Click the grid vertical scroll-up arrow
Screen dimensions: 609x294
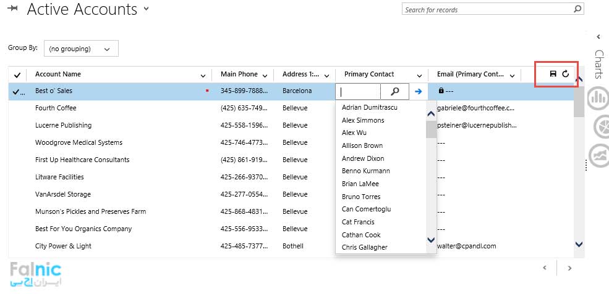click(x=579, y=80)
